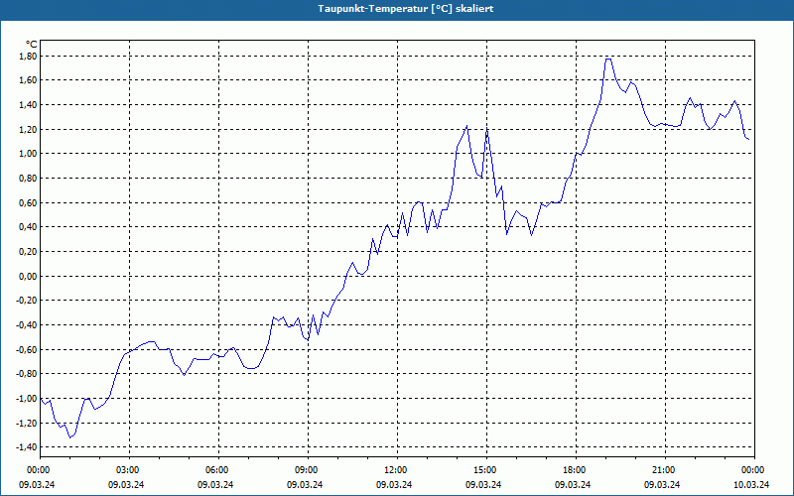Click the 1,80 y-axis label
794x496 pixels.
tap(29, 56)
